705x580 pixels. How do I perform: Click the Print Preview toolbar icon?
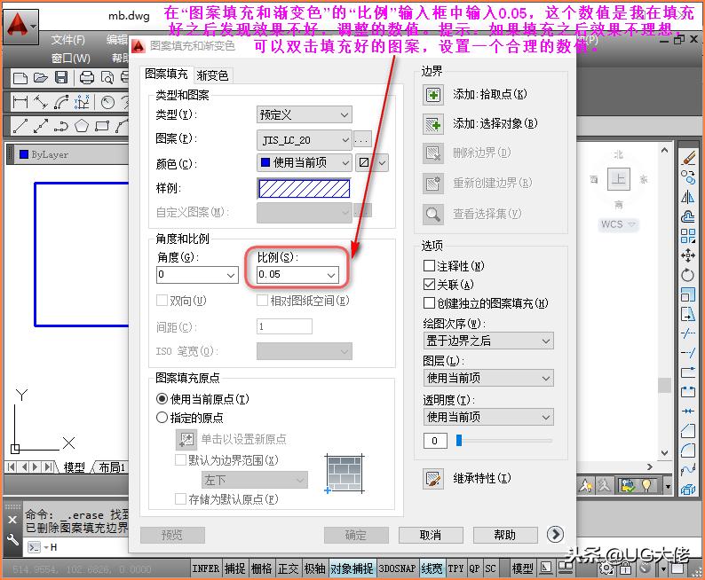pyautogui.click(x=107, y=78)
